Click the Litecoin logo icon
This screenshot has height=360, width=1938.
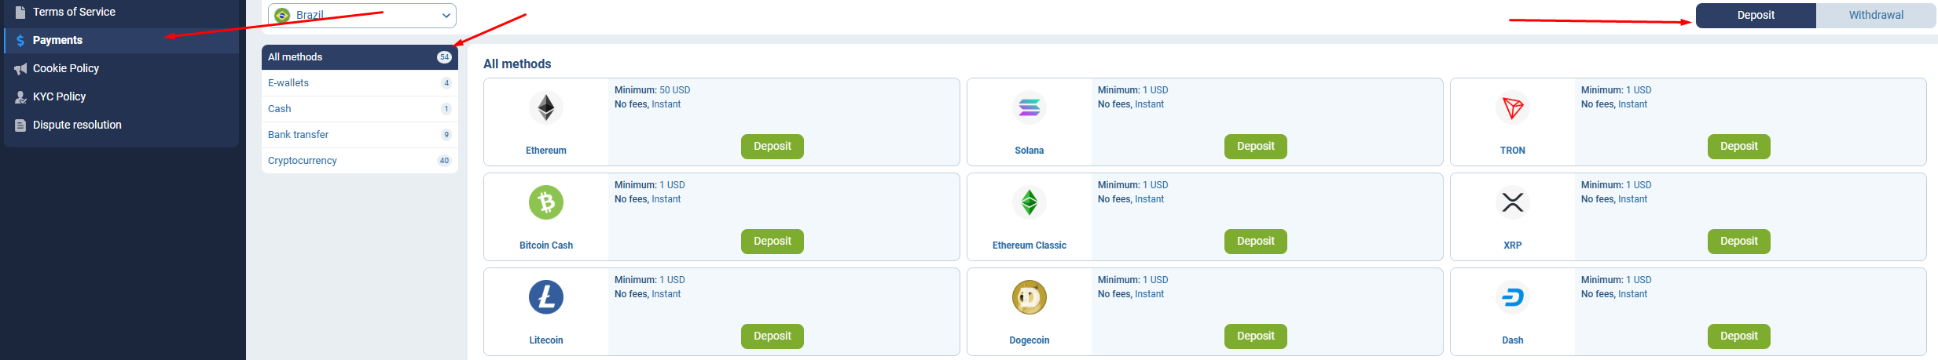[546, 297]
